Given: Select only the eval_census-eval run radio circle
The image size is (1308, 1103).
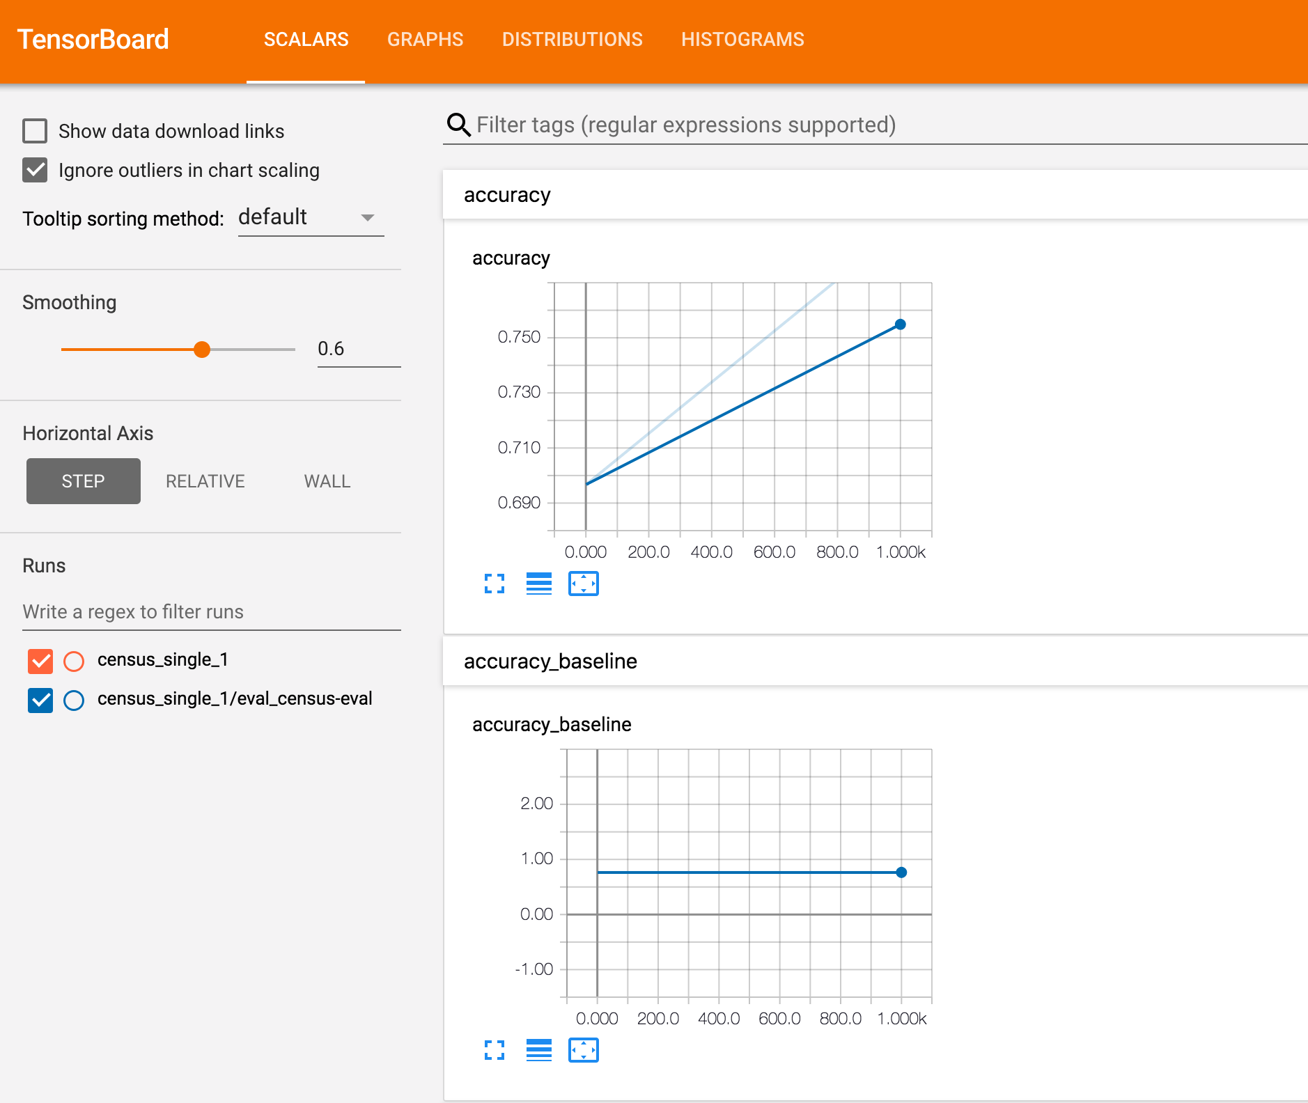Looking at the screenshot, I should [74, 700].
